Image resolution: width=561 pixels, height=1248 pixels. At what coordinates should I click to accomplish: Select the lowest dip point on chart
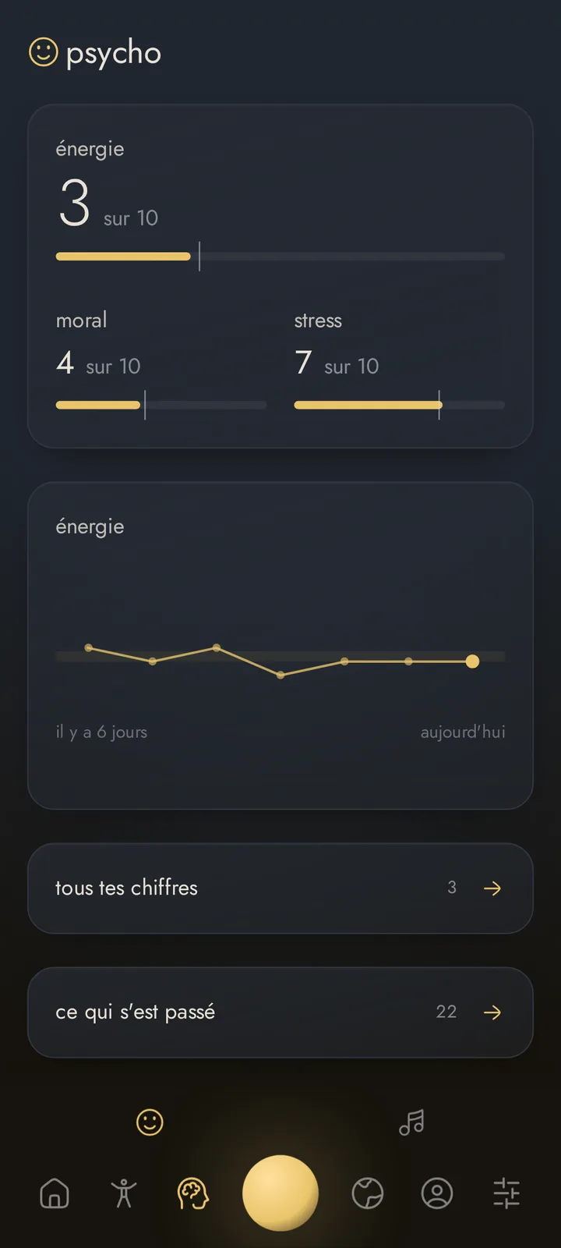[x=280, y=675]
